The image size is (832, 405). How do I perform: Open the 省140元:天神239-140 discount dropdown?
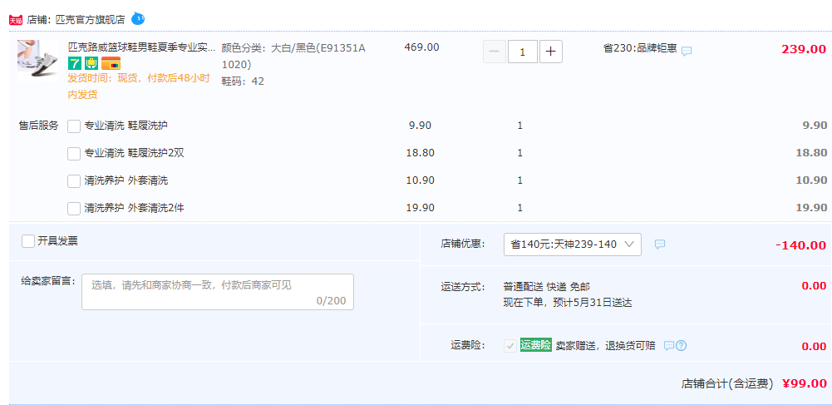[x=573, y=244]
